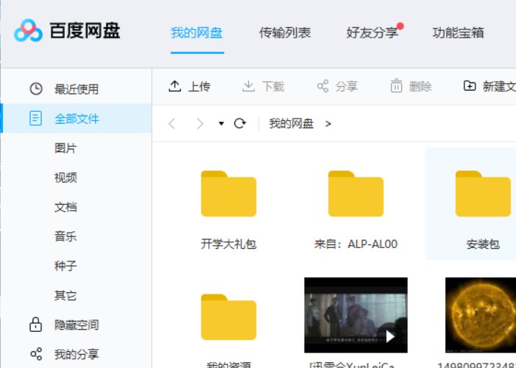Open 最近使用 in the sidebar
The image size is (516, 368).
(77, 89)
